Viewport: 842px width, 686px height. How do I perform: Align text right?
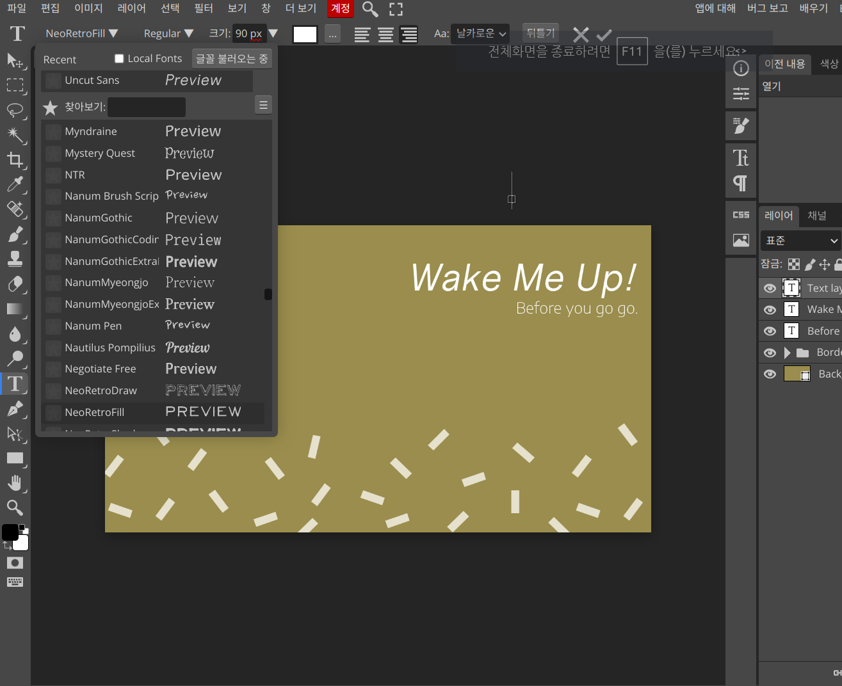(409, 35)
